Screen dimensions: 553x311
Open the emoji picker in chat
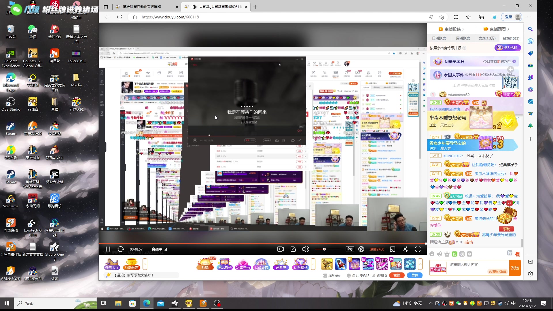(x=432, y=254)
